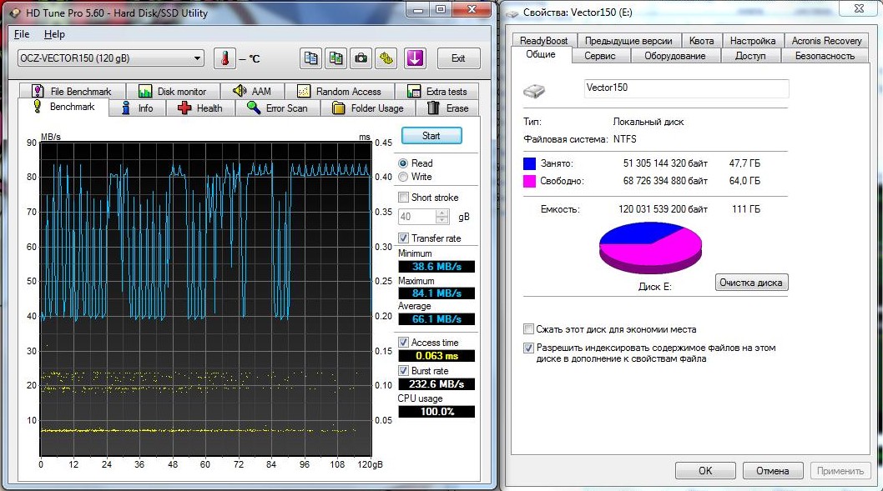Click the 0.063 ms access time value
Image resolution: width=883 pixels, height=491 pixels.
[x=436, y=355]
